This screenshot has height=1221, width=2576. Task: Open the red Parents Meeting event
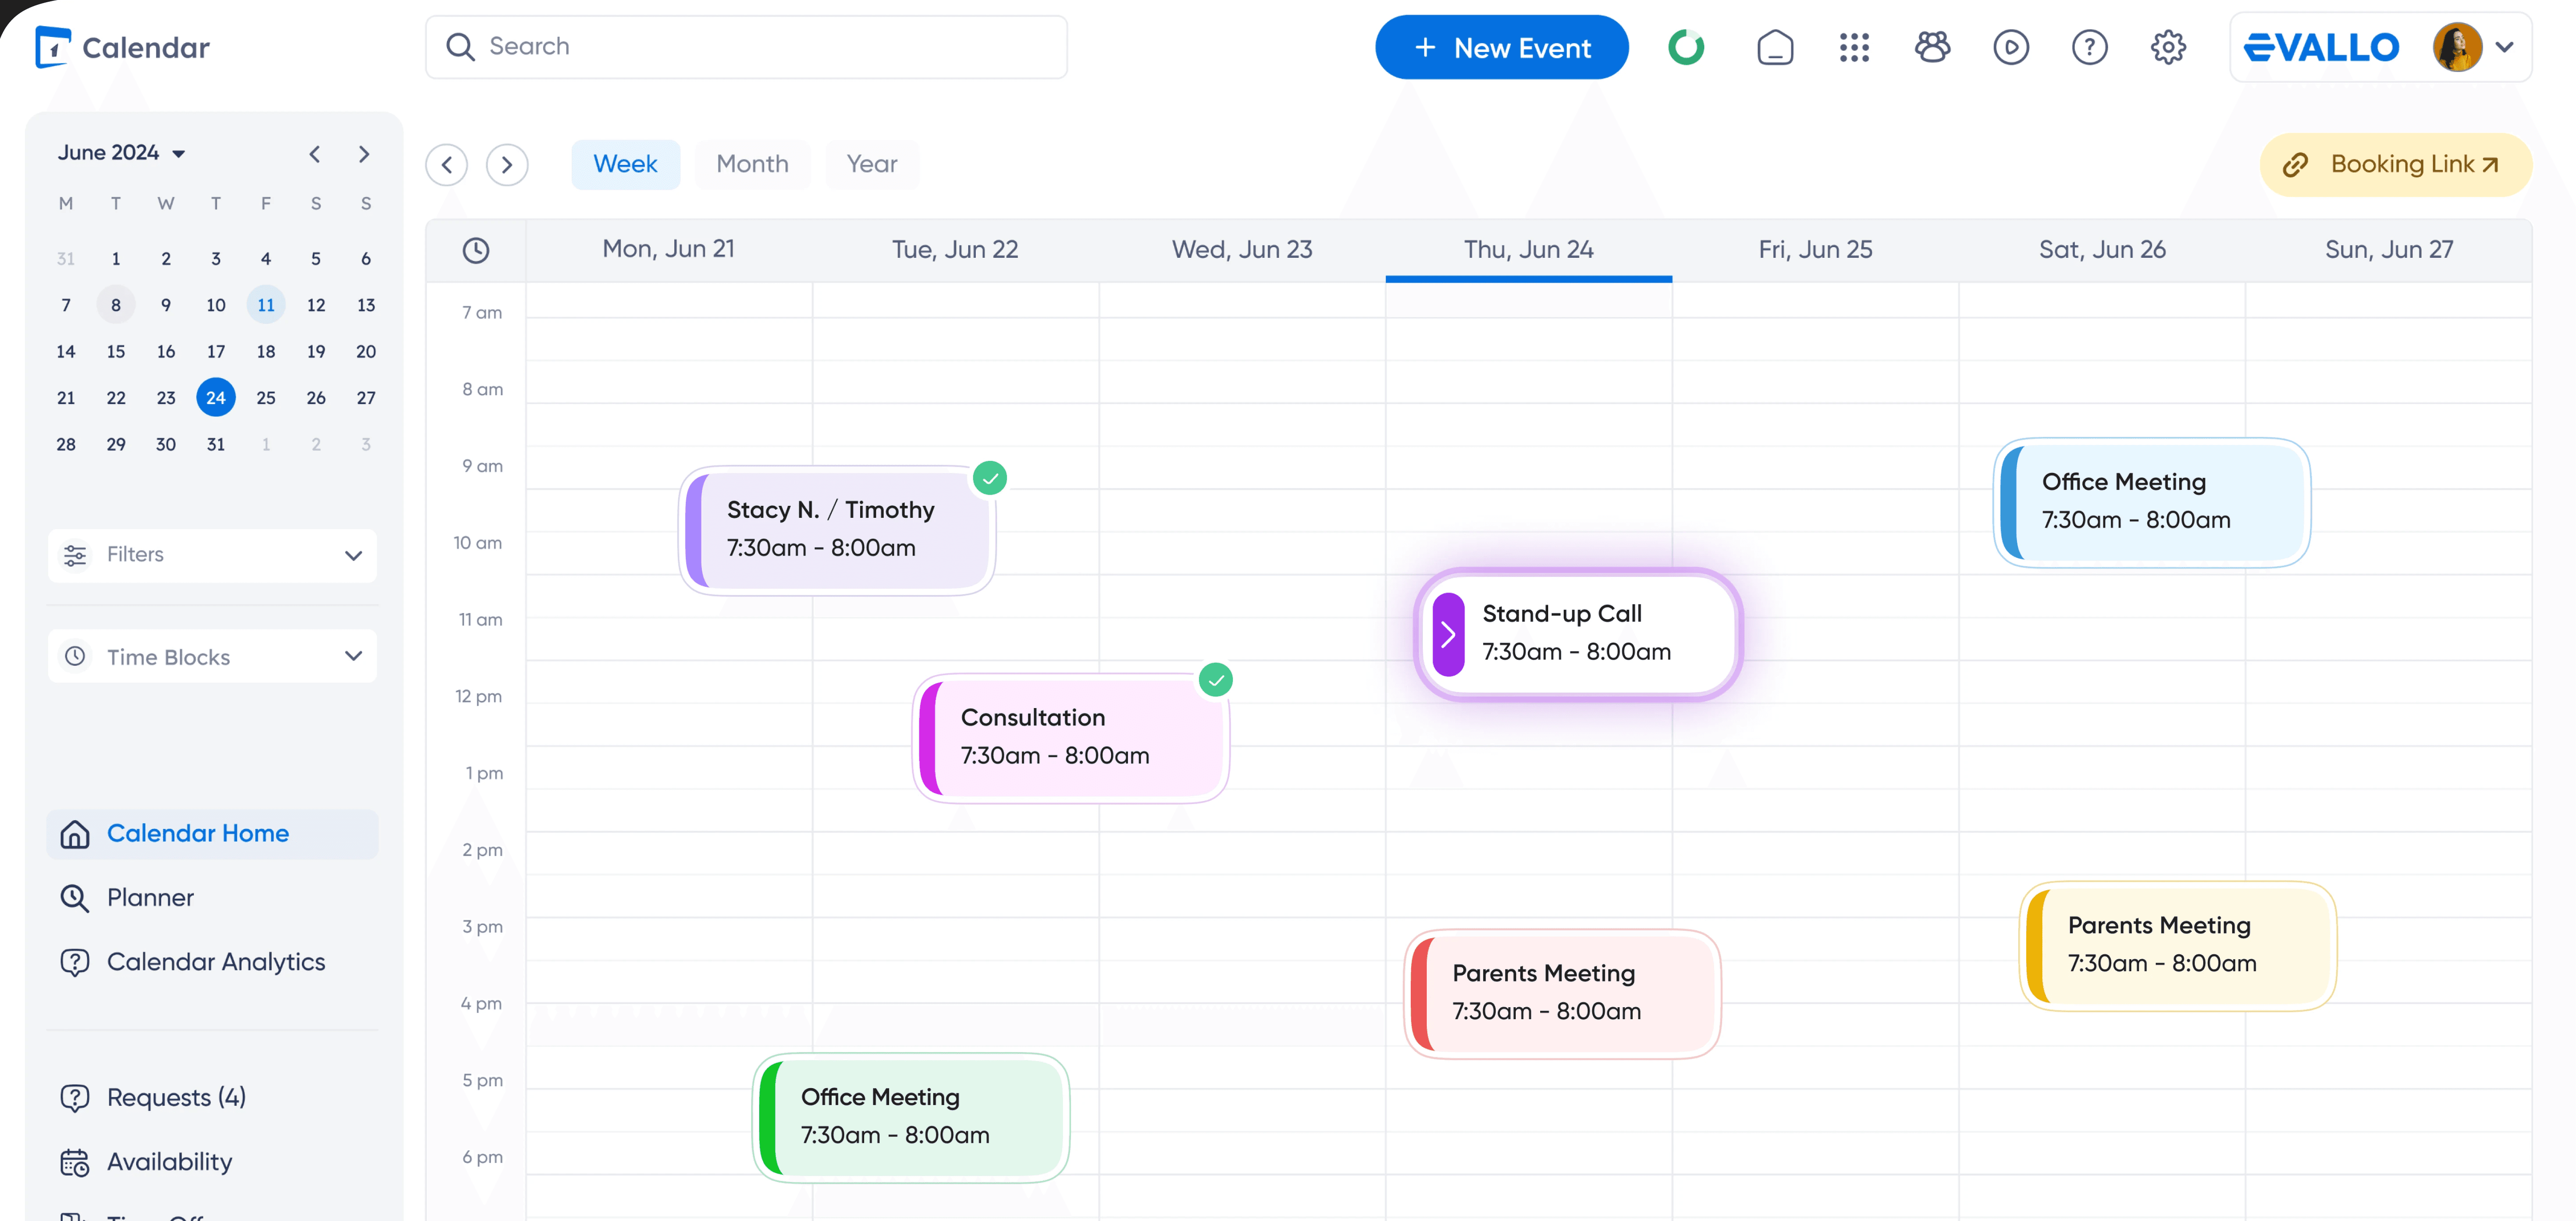(1562, 994)
